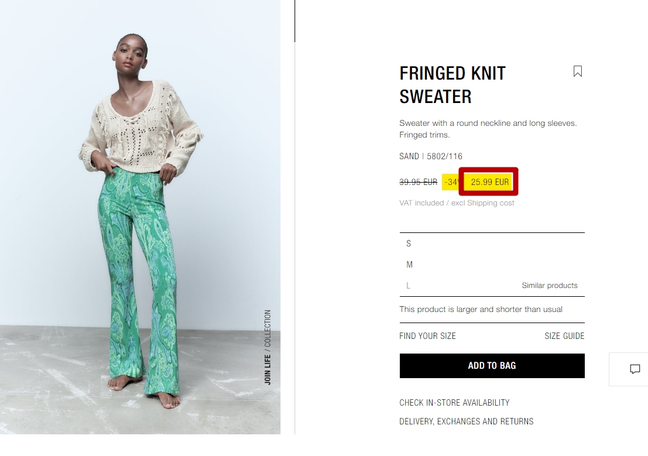Click the SAND color reference text
Viewport: 648px width, 456px height.
click(x=431, y=156)
